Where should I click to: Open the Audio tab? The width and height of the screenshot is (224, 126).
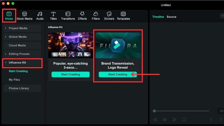40,16
